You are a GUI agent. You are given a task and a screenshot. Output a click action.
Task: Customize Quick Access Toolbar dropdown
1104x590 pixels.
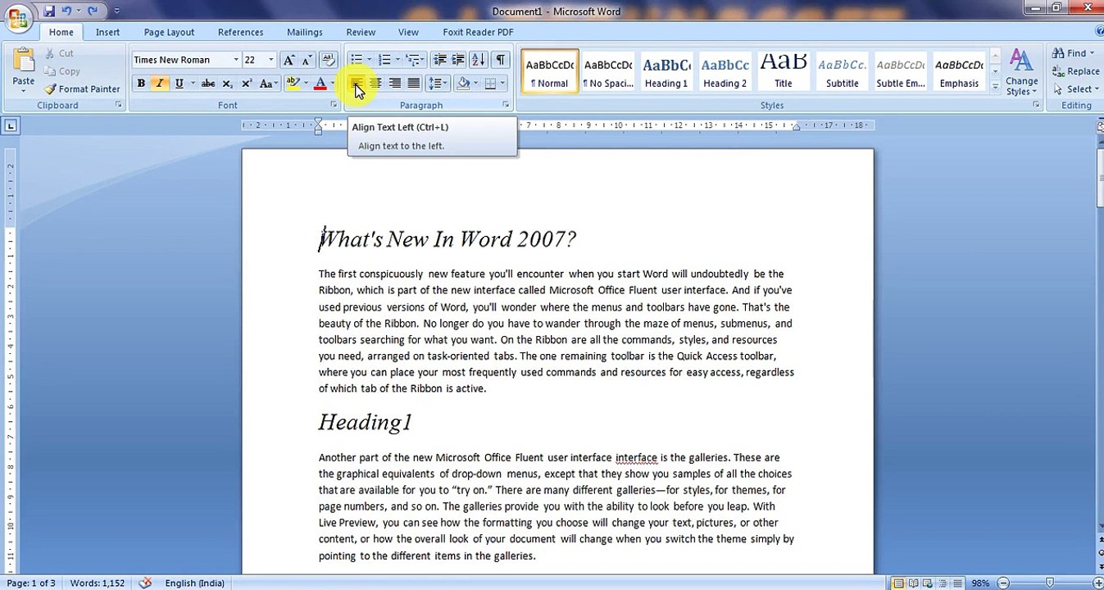pos(116,11)
